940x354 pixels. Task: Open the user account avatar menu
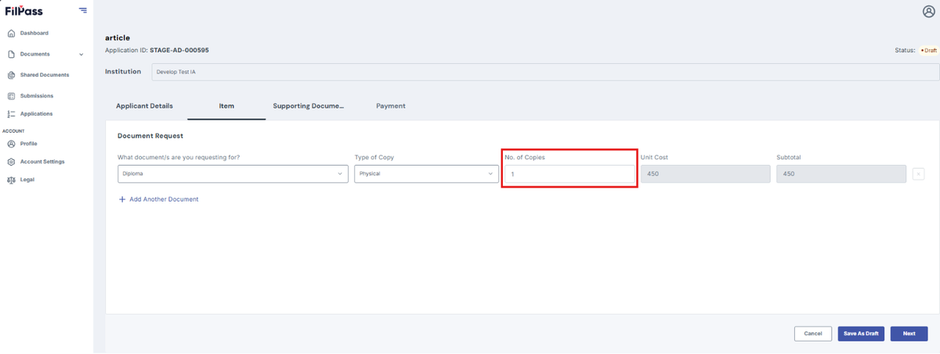point(929,11)
